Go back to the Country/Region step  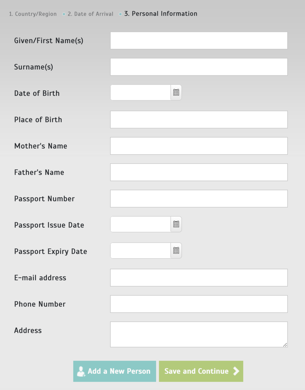(33, 14)
